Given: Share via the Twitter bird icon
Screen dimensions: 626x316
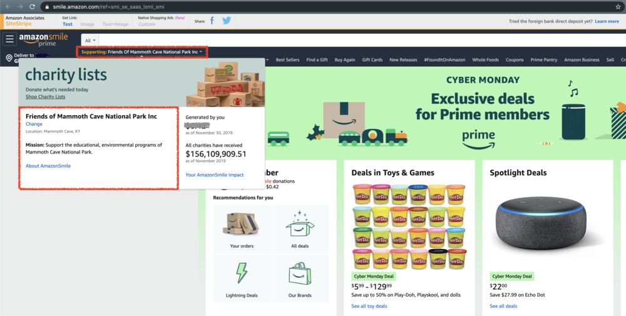Looking at the screenshot, I should [x=227, y=21].
